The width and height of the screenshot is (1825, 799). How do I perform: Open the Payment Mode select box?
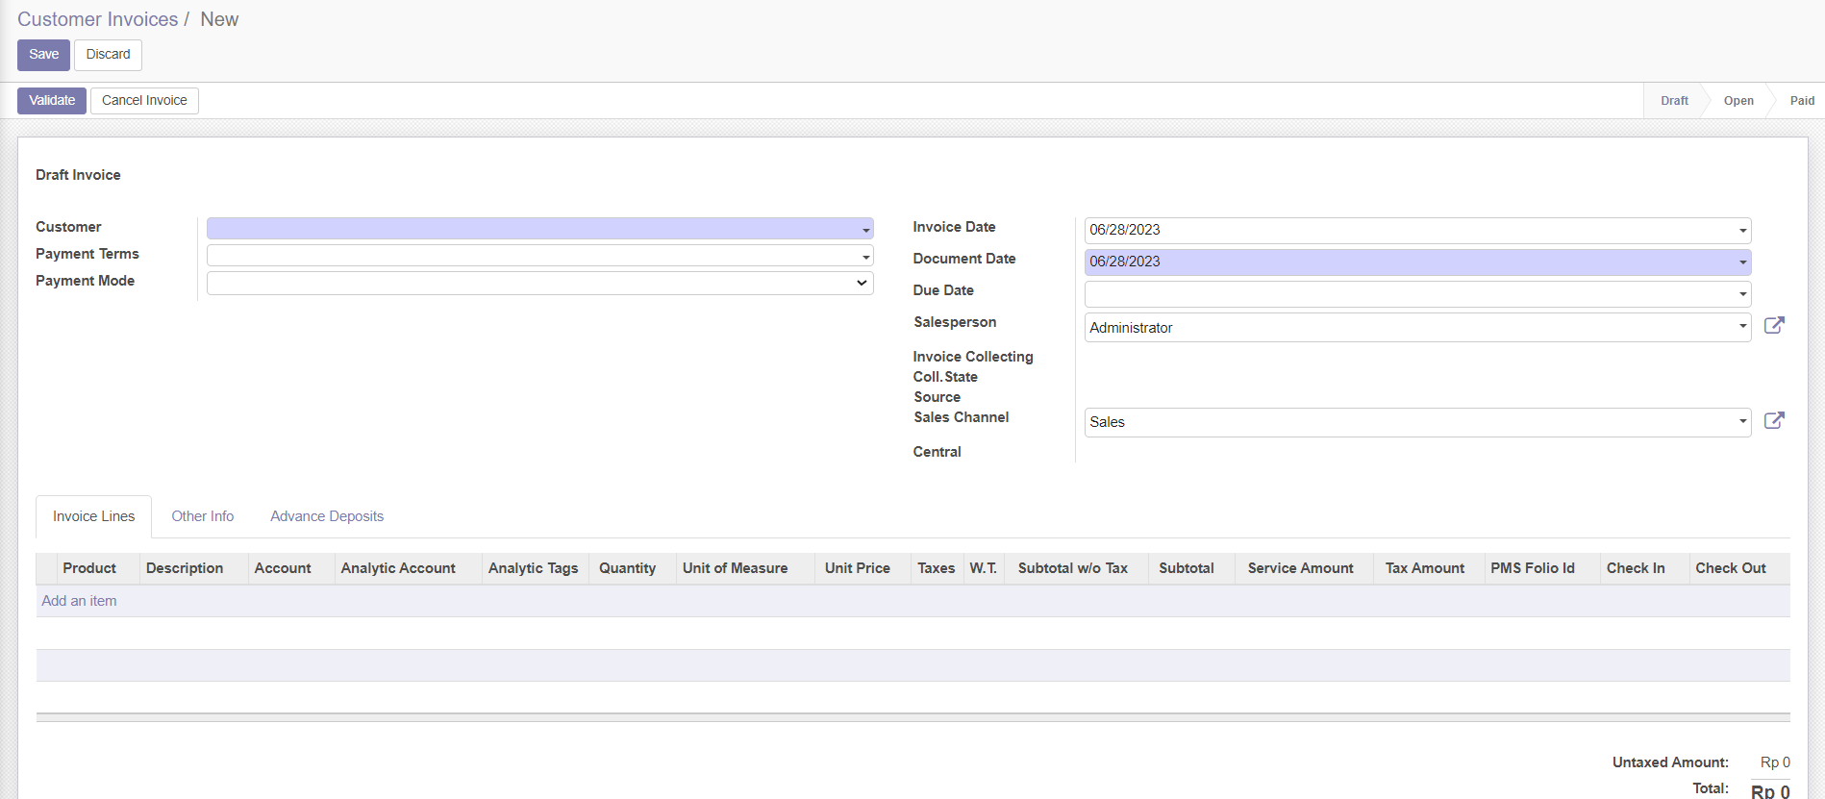539,283
